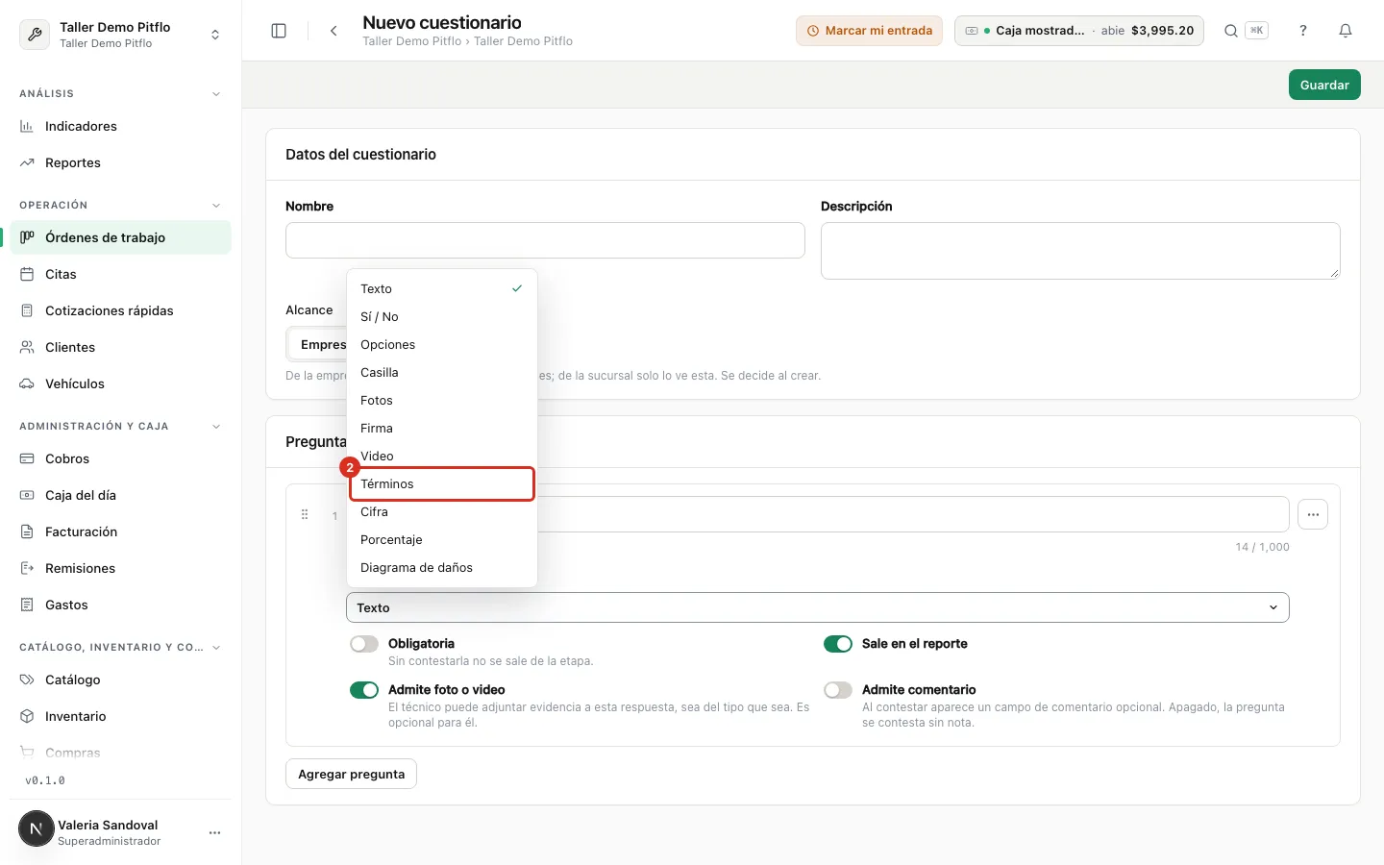Collapse the Administración y Caja section

[216, 427]
